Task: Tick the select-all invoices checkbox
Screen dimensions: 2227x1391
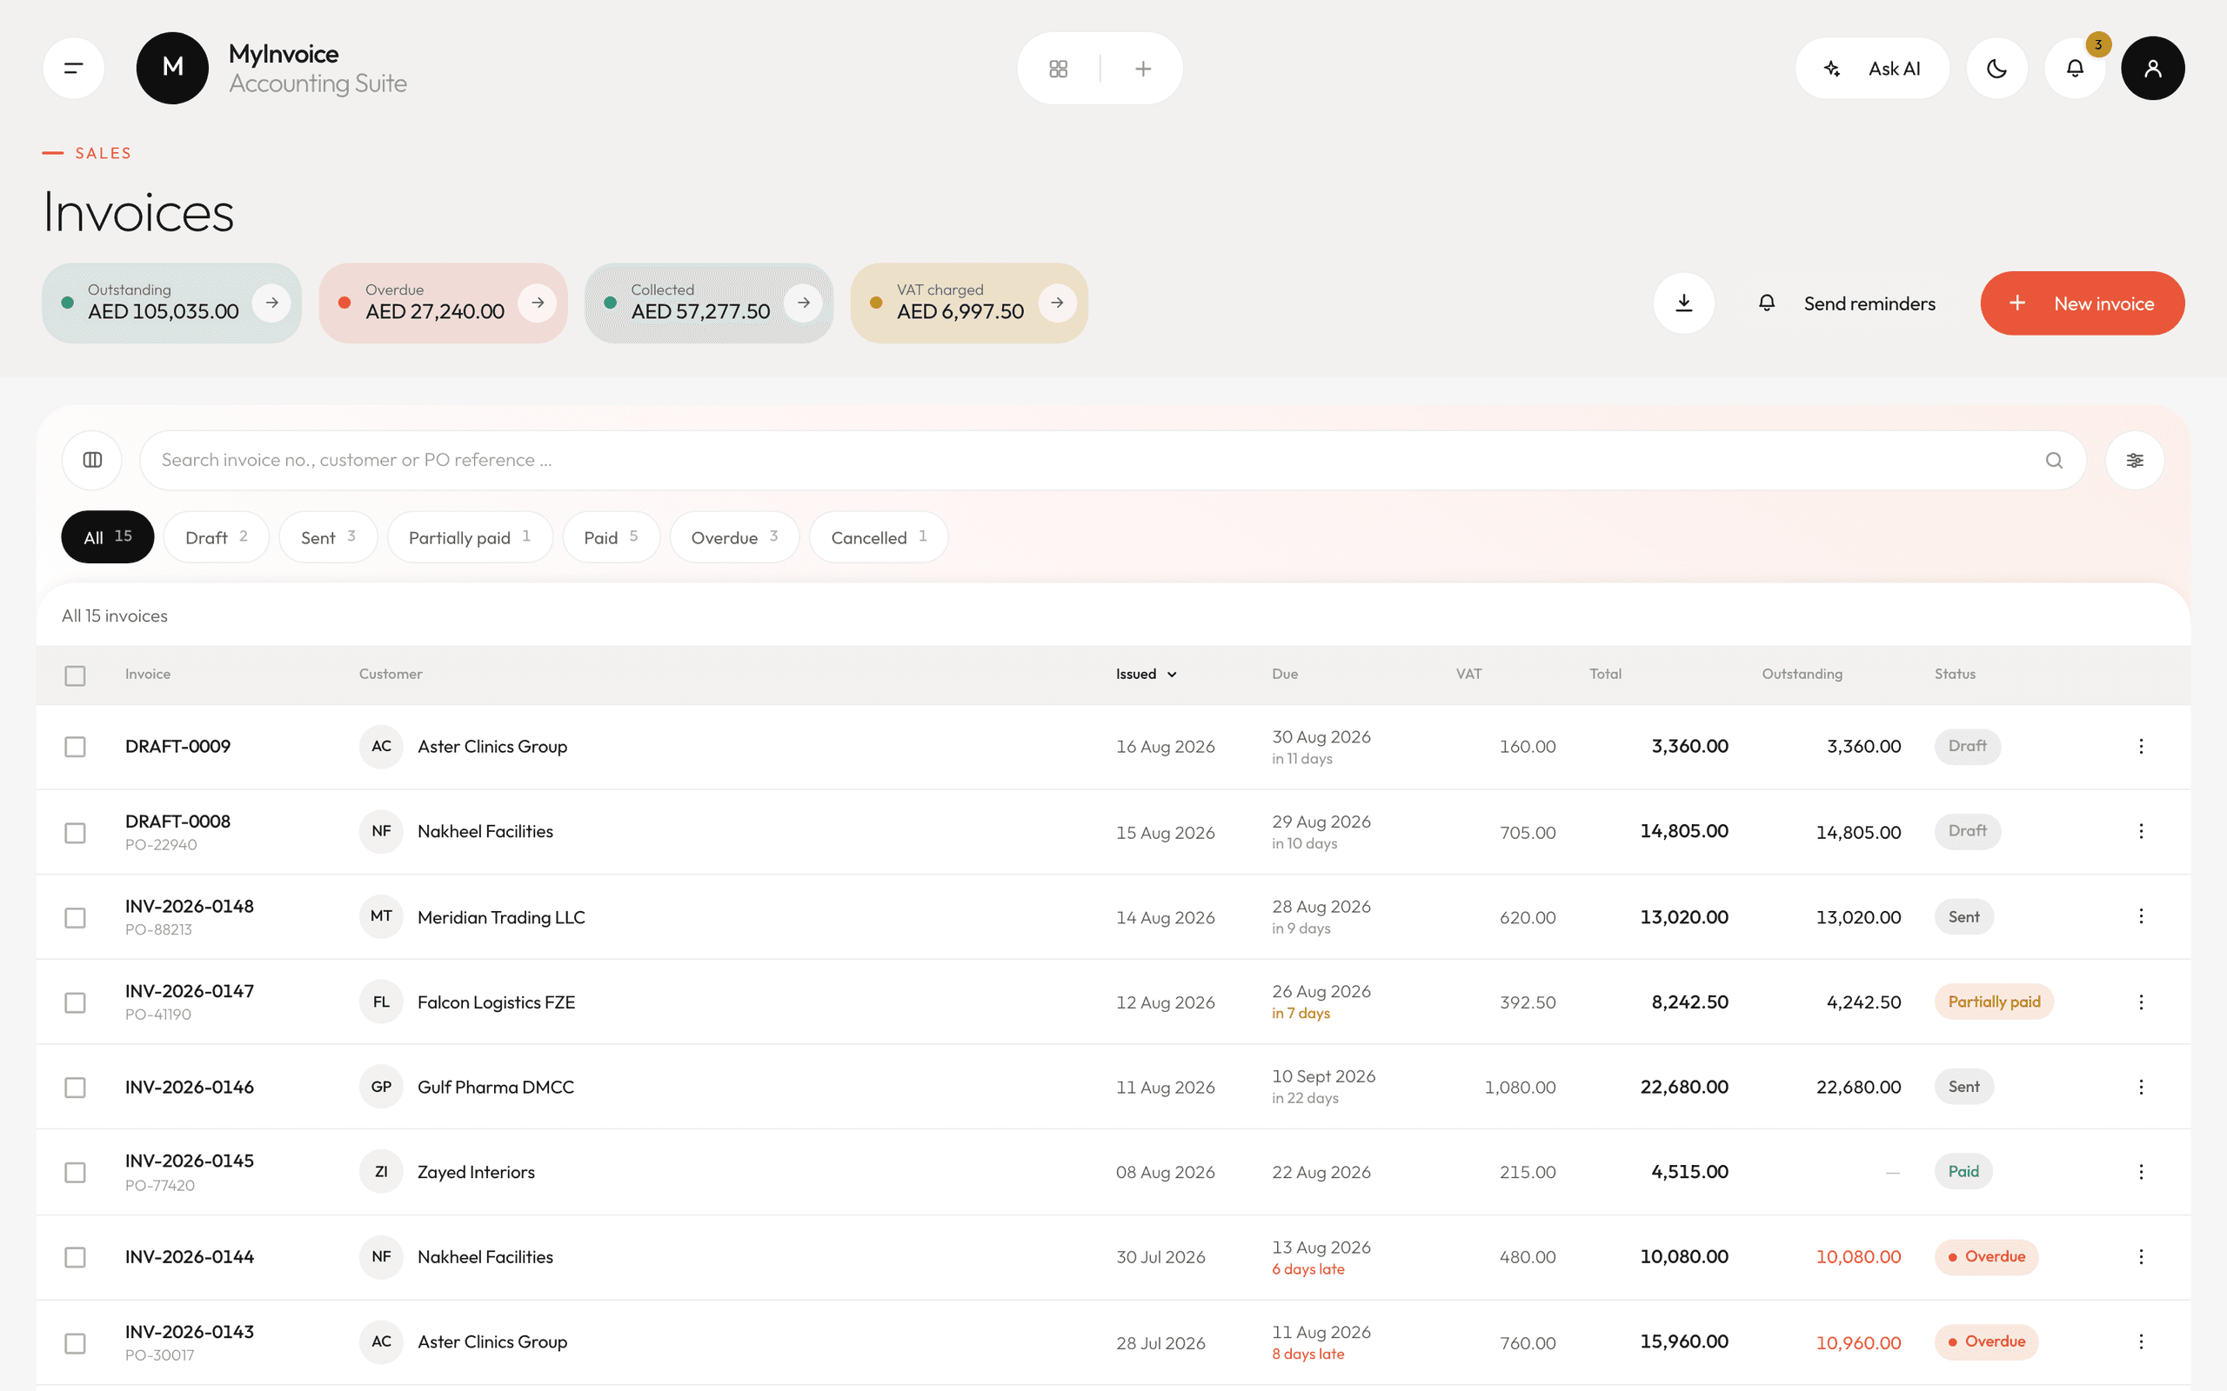Action: coord(76,676)
